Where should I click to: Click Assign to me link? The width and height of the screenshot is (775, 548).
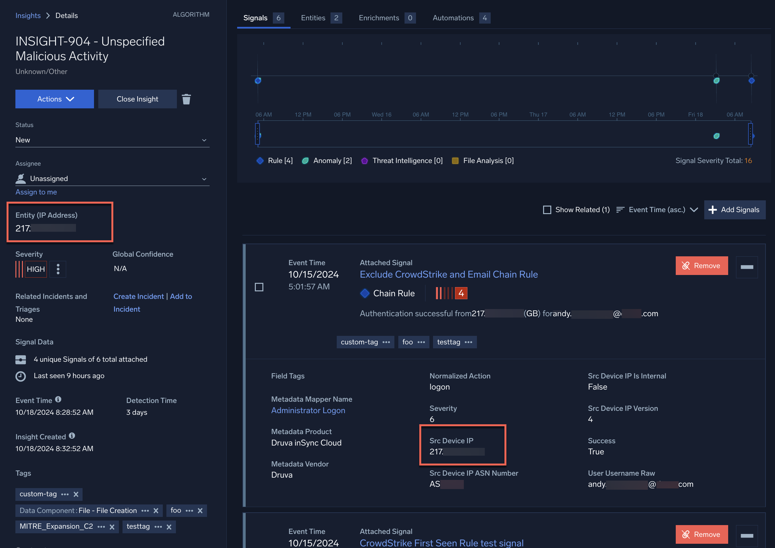tap(36, 192)
